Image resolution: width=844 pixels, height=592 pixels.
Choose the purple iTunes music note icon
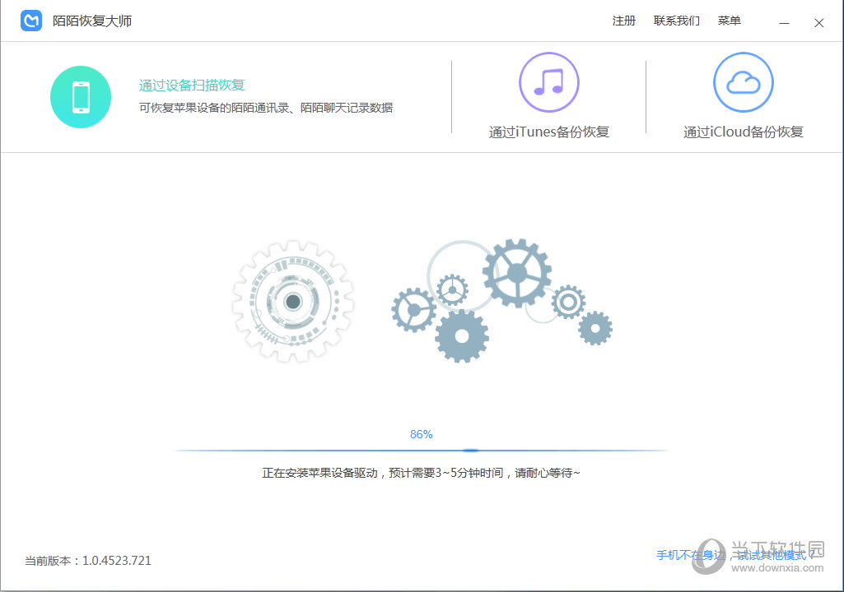click(548, 82)
